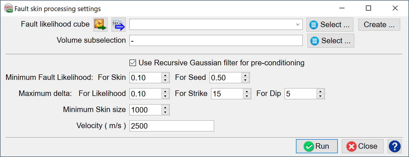
Task: Open the blue help question mark
Action: [395, 146]
